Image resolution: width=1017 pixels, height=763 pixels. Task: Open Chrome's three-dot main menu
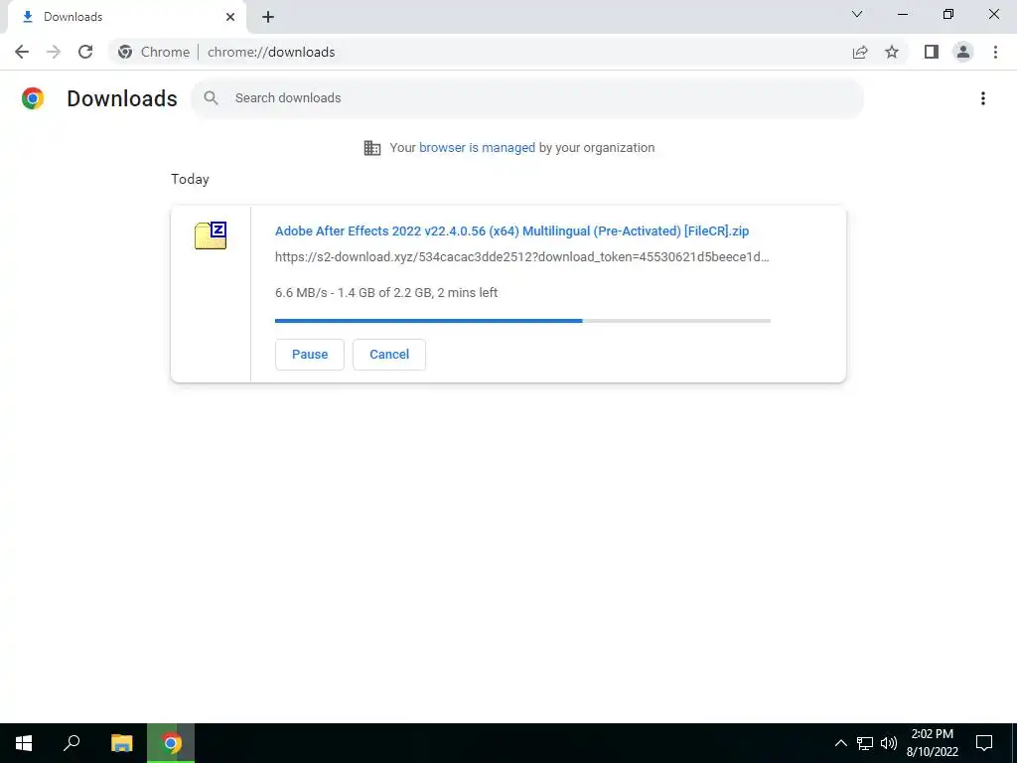click(x=995, y=52)
